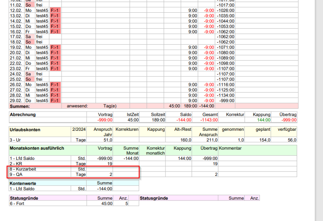Click the green 144:00 Kappung value in Abrechnung

pos(264,120)
